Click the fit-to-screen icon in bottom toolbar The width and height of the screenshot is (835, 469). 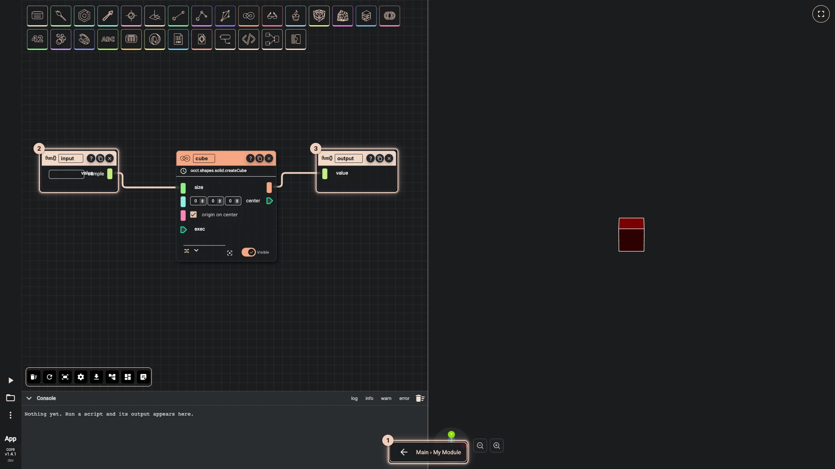pos(65,377)
